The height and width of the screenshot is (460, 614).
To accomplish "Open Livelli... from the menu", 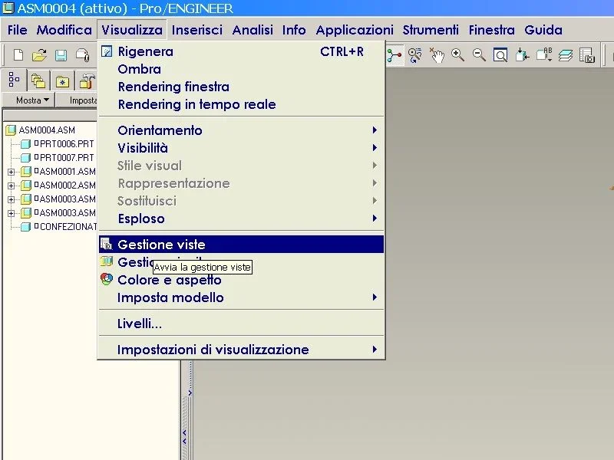I will tap(241, 324).
